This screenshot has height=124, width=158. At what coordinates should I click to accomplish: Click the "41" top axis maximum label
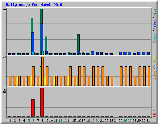[5, 10]
